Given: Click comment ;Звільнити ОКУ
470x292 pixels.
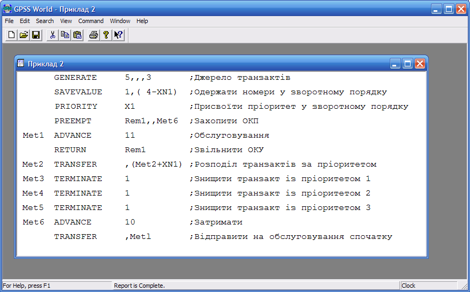Looking at the screenshot, I should click(x=226, y=150).
